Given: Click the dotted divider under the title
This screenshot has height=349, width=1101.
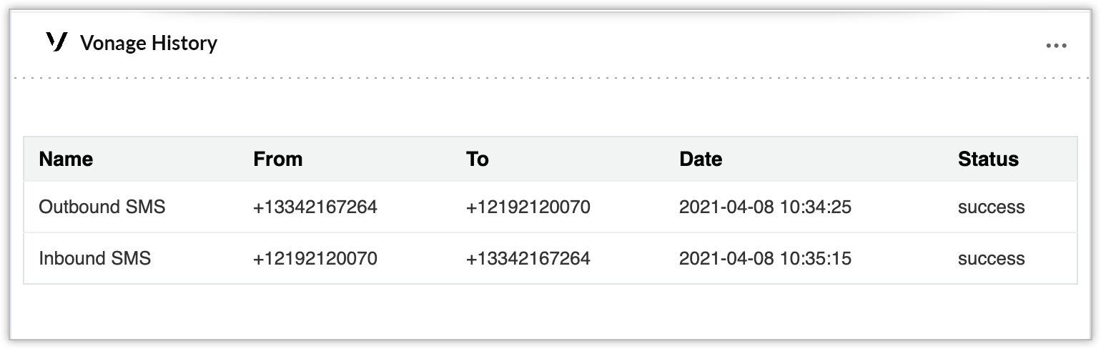Looking at the screenshot, I should [550, 77].
